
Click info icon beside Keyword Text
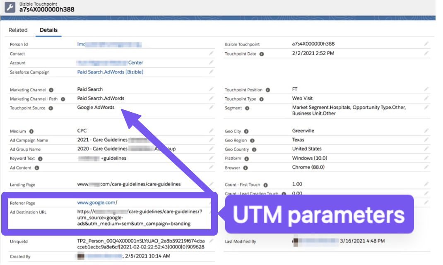pos(41,159)
